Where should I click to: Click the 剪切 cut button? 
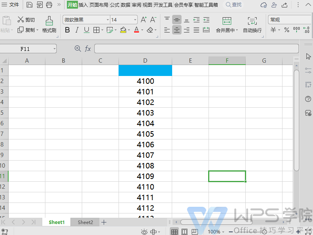pos(26,20)
